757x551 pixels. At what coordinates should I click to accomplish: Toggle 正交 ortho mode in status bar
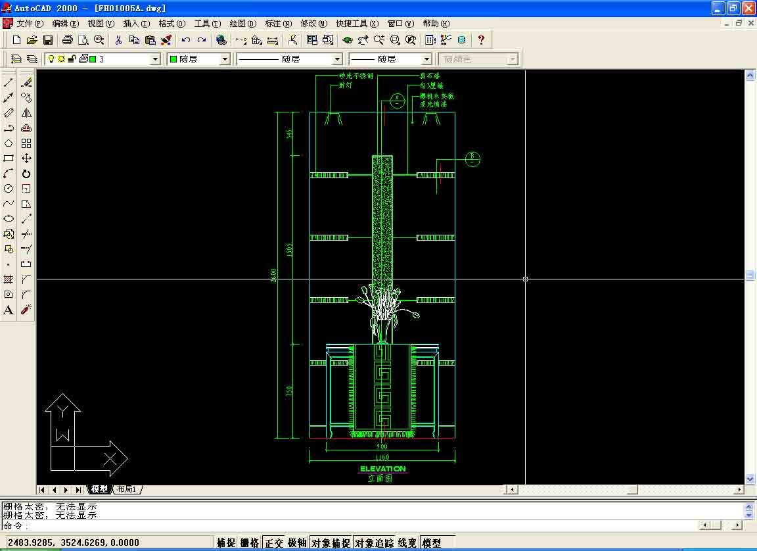(273, 542)
